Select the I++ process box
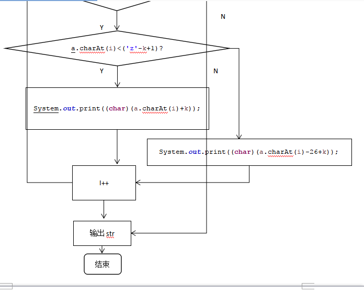Screen dimensions: 364x293 point(104,183)
